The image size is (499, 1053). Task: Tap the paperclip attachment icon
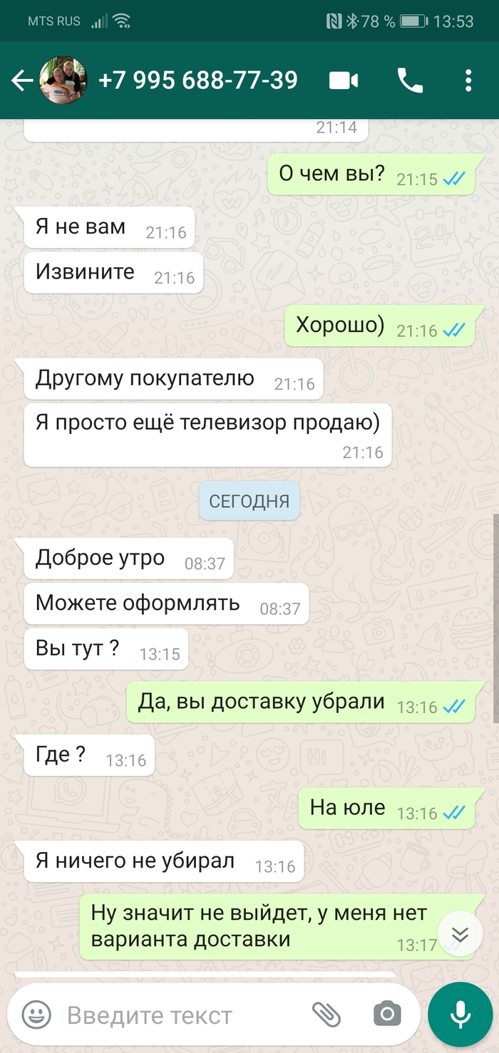[326, 1014]
